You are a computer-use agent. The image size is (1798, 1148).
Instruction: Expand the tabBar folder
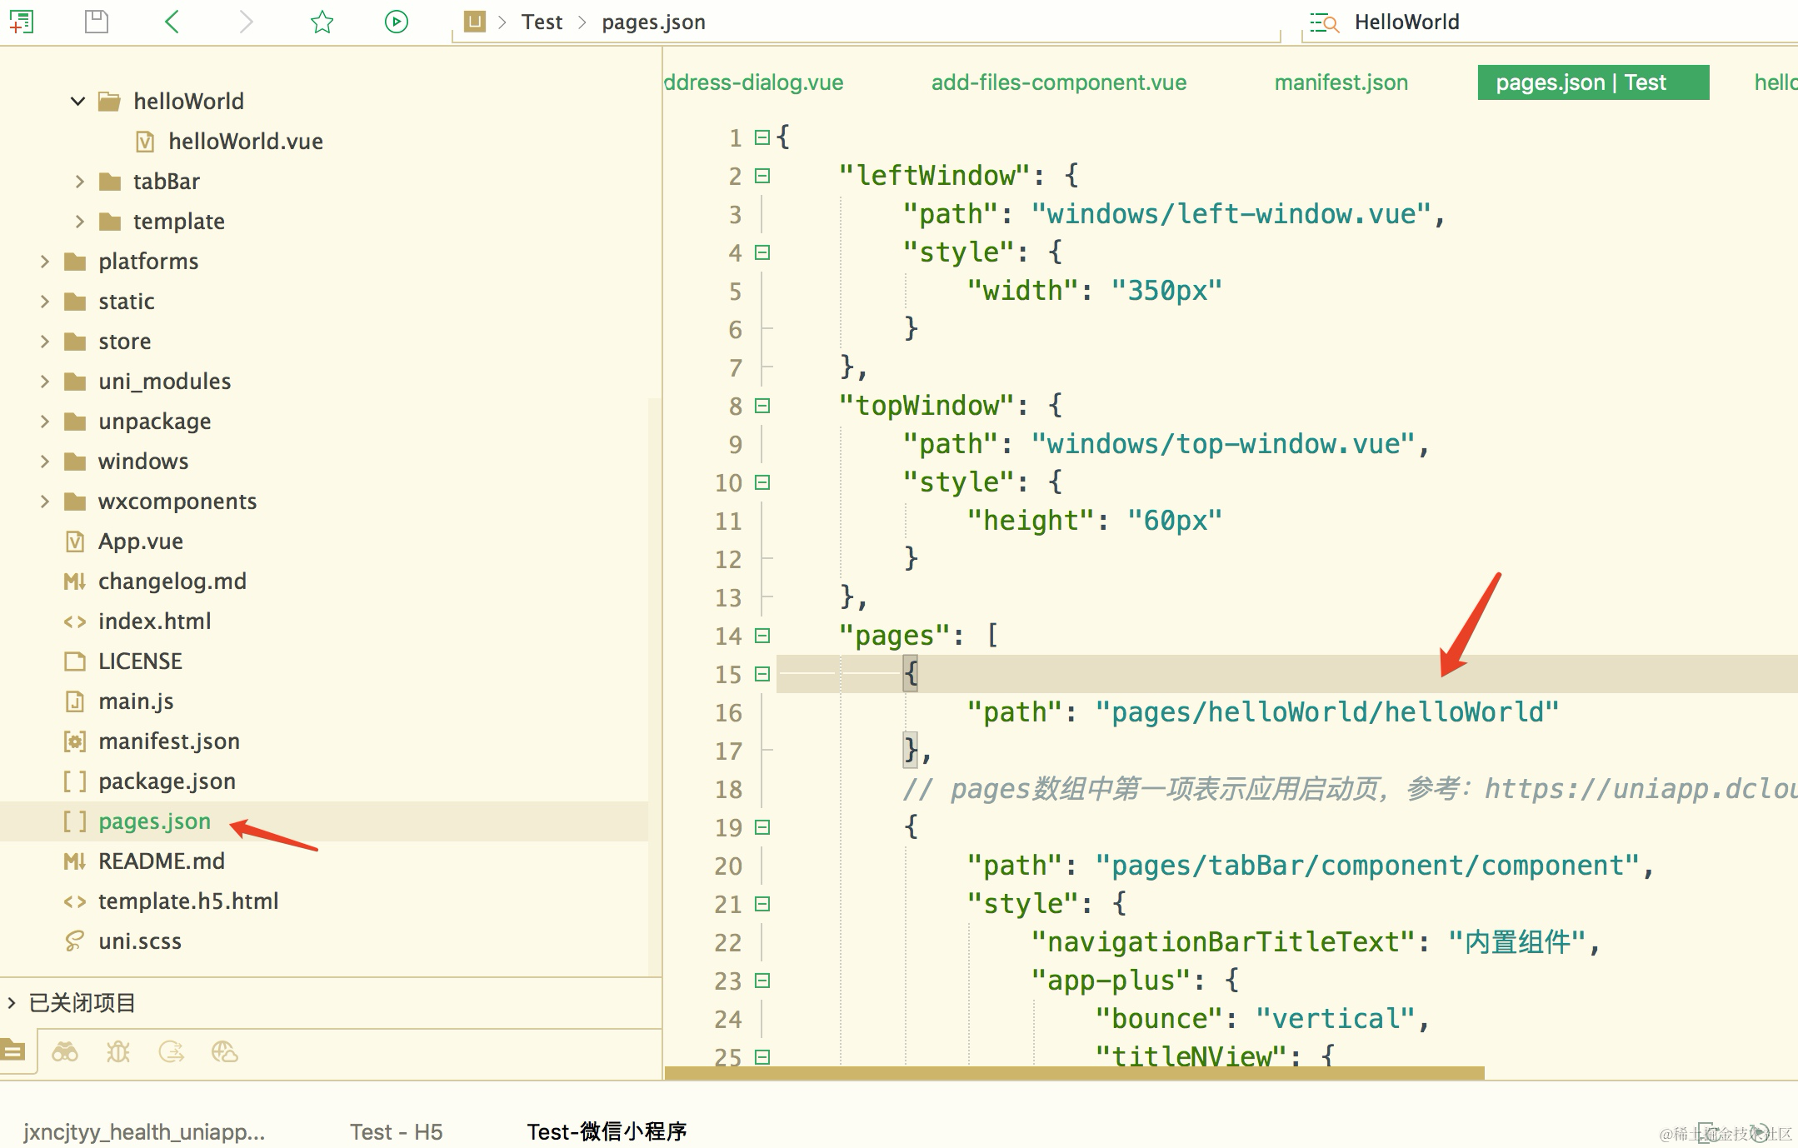(x=79, y=182)
